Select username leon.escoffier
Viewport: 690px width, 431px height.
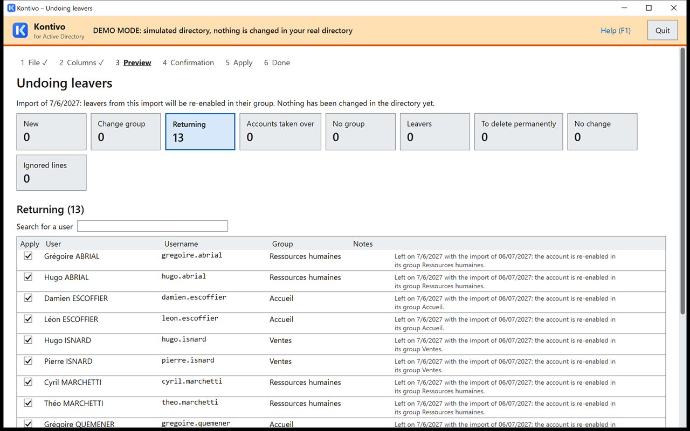tap(190, 318)
